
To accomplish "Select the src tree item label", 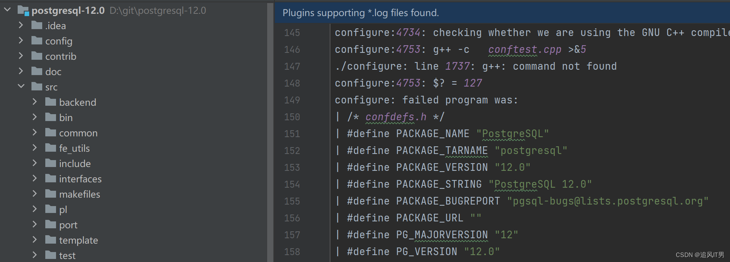I will pyautogui.click(x=51, y=87).
